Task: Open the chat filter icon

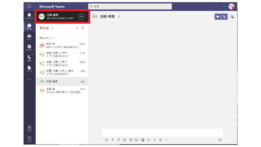Action: click(x=77, y=28)
